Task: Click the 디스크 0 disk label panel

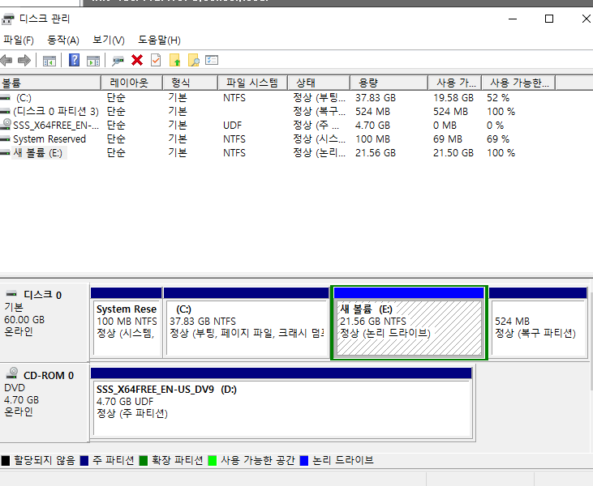Action: click(45, 322)
